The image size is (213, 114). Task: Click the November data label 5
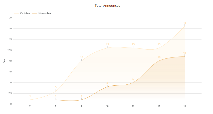[133, 79]
